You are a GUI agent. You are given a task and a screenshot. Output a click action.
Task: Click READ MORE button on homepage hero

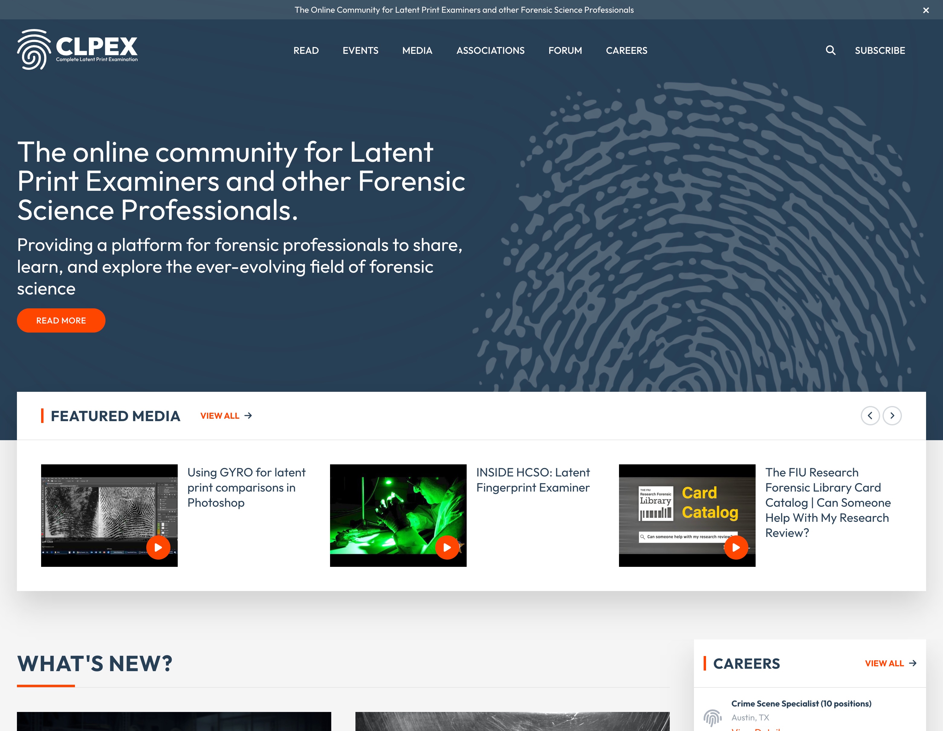[61, 320]
